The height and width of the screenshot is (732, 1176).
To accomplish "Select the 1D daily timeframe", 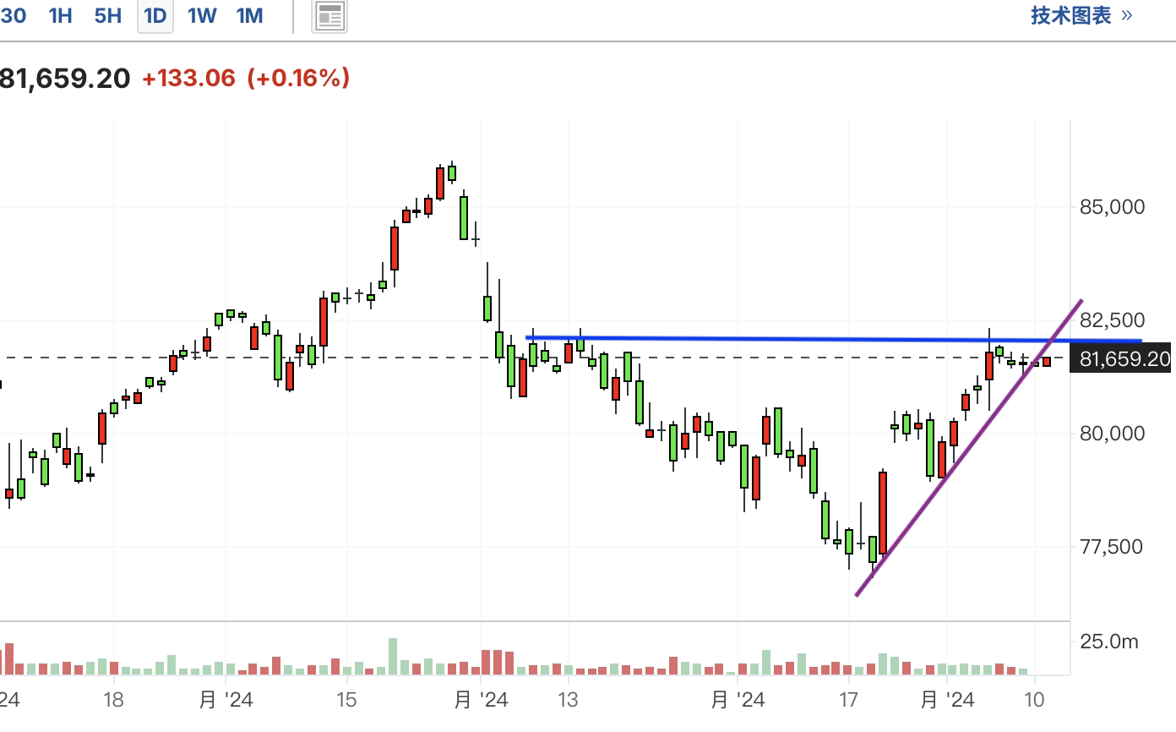I will pos(155,16).
